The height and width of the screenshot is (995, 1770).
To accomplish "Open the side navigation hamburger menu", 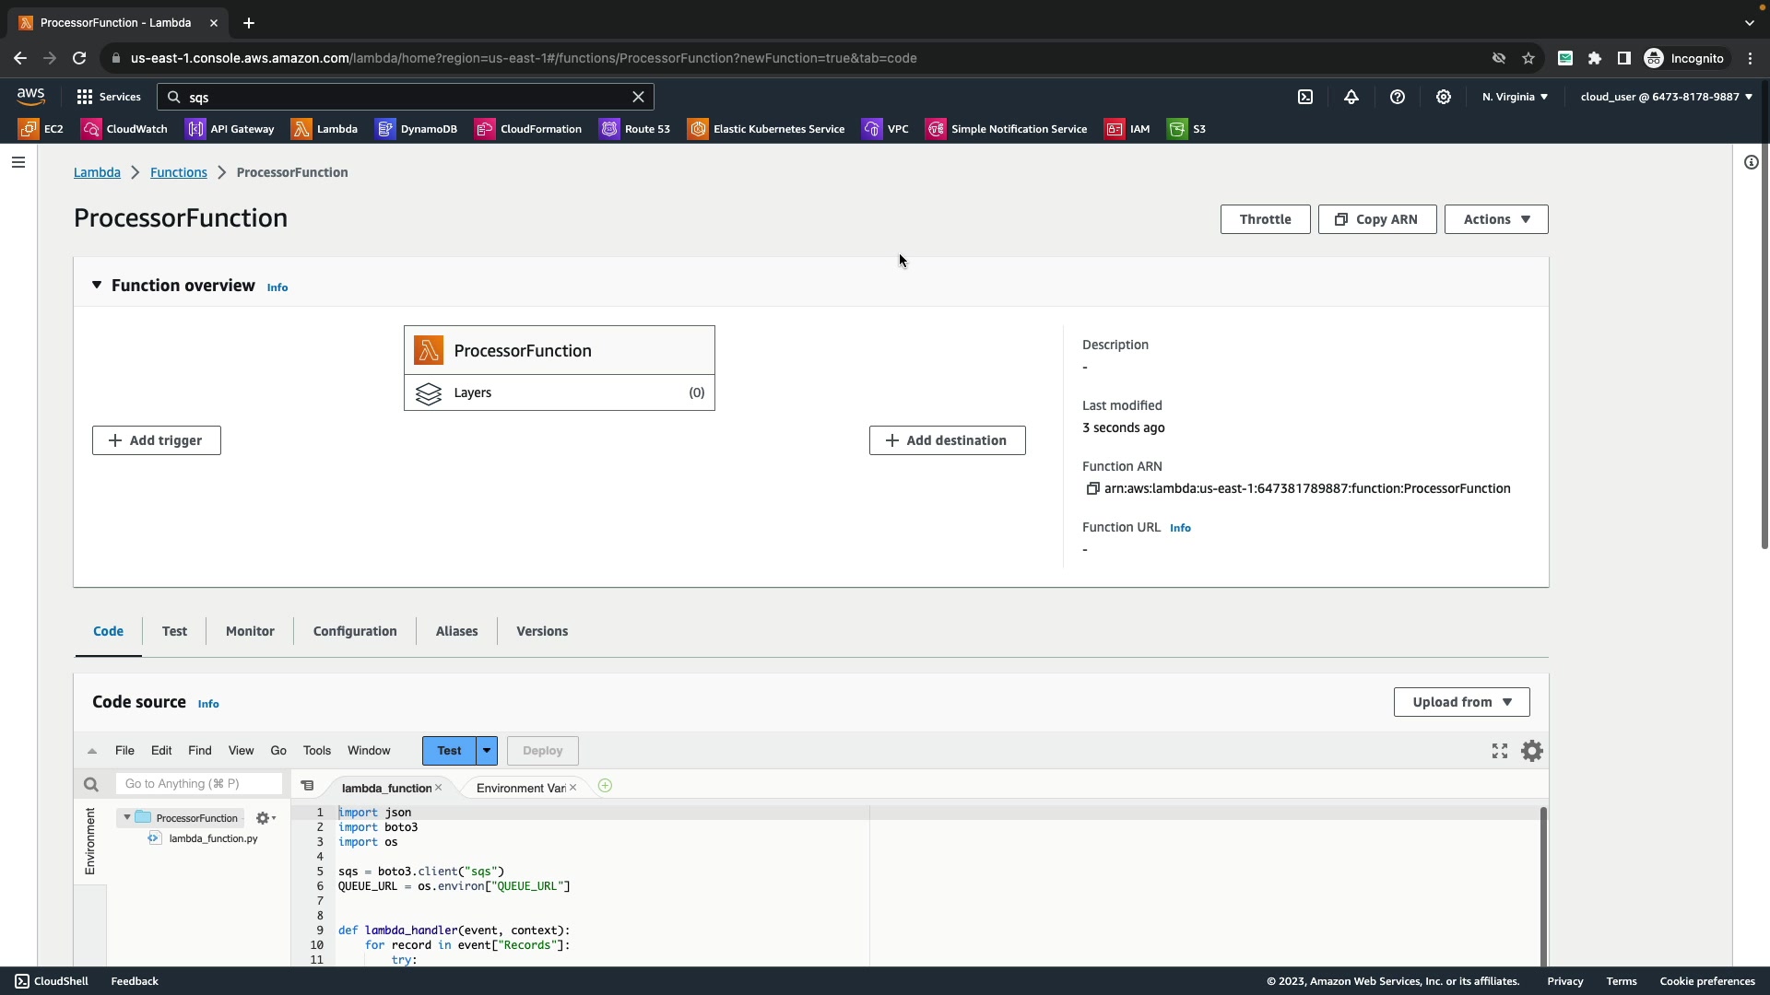I will click(x=18, y=162).
